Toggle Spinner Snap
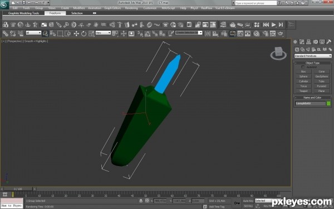This screenshot has height=209, width=334. point(163,33)
